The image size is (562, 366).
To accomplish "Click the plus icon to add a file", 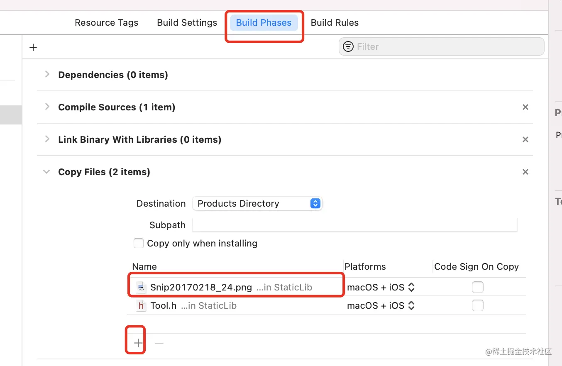I will click(138, 343).
